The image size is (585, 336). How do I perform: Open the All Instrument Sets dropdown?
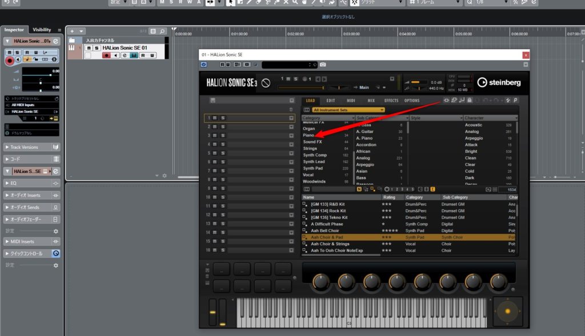(x=348, y=110)
